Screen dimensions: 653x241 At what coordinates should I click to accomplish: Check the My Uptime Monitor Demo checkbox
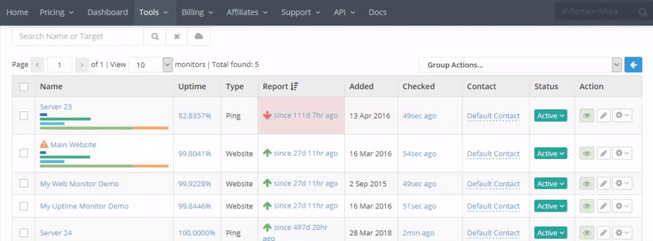coord(24,206)
